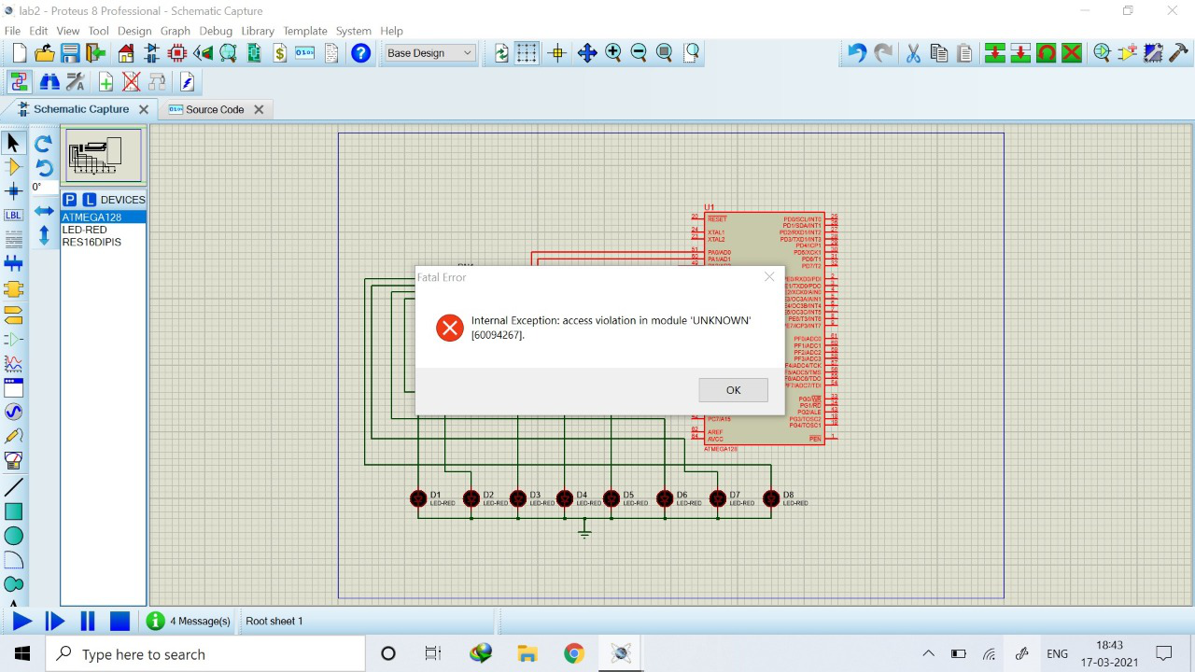Select LED-RED in the devices list
This screenshot has width=1195, height=672.
85,230
